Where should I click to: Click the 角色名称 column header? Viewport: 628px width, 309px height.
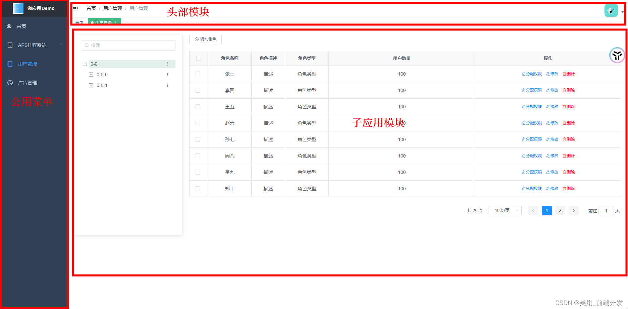[230, 58]
